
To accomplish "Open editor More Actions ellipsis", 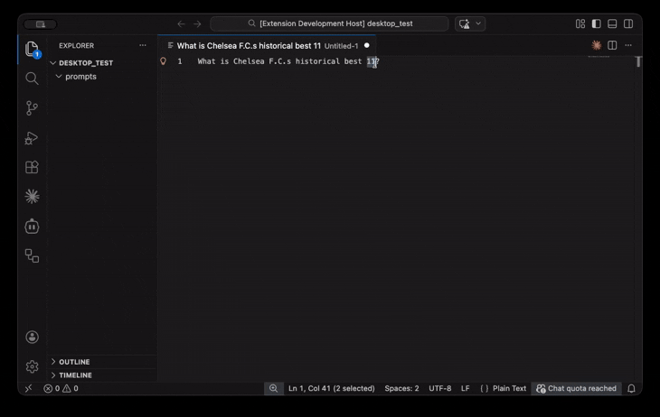I will click(x=628, y=45).
